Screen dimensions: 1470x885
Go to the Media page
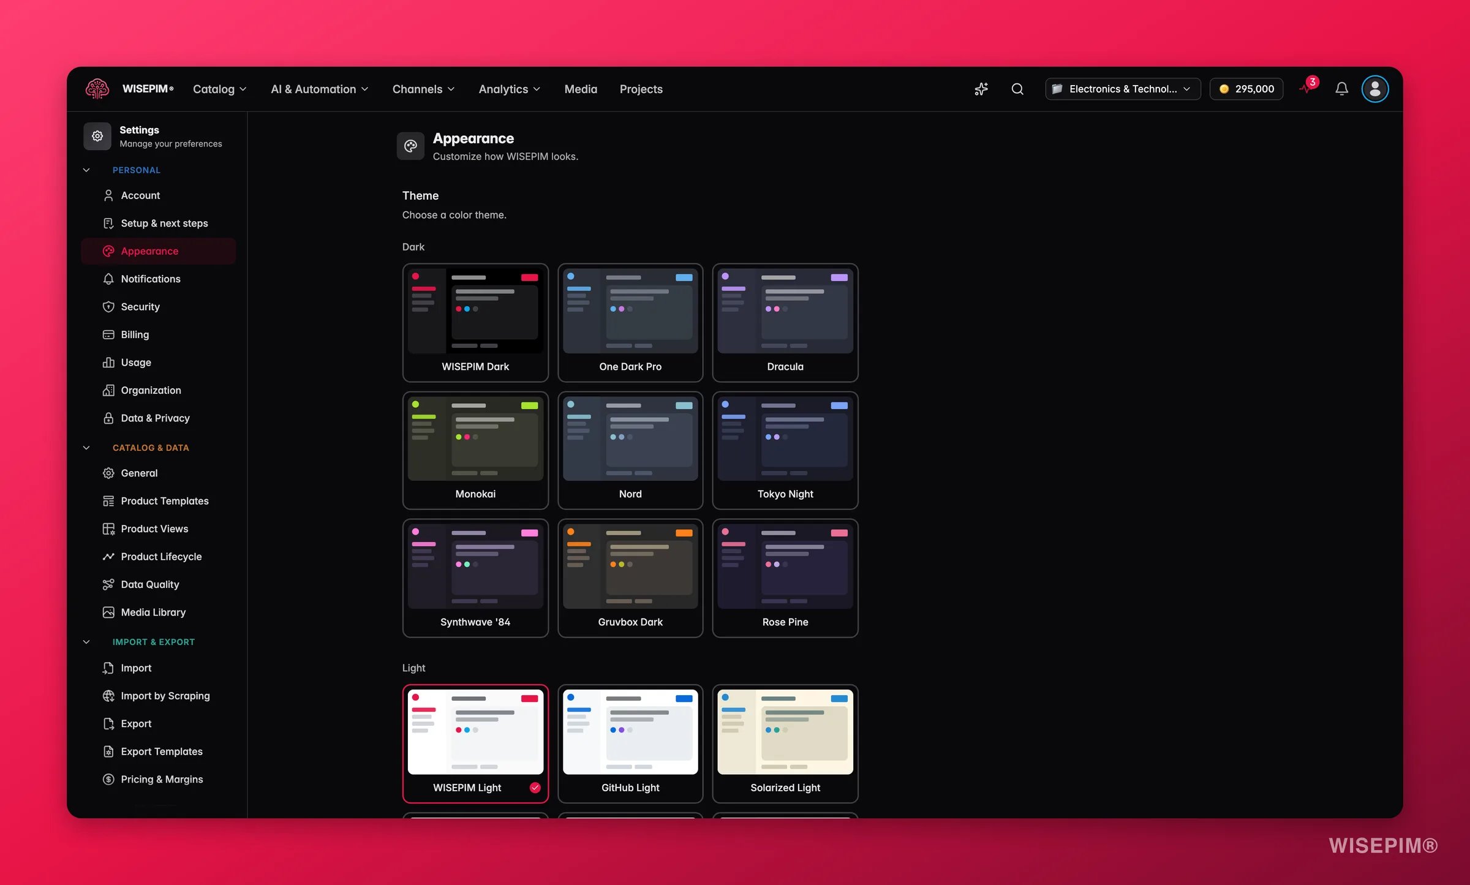(x=581, y=89)
